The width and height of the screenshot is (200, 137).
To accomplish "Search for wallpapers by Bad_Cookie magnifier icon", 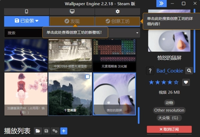I will [x=189, y=70].
